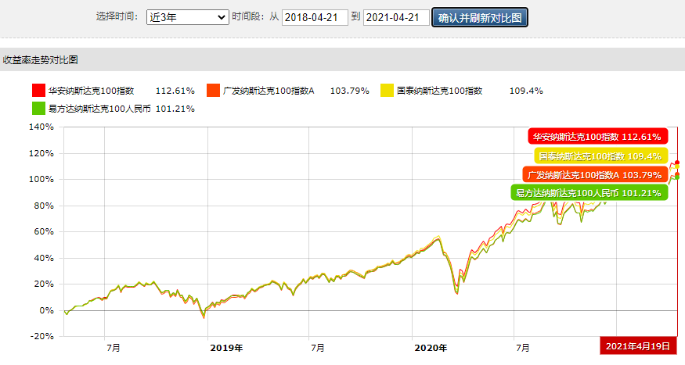Click the end date field 2021-04-21
Image resolution: width=685 pixels, height=365 pixels.
[396, 17]
